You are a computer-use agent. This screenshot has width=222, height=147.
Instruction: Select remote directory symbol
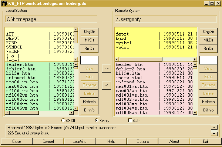pos(156,43)
